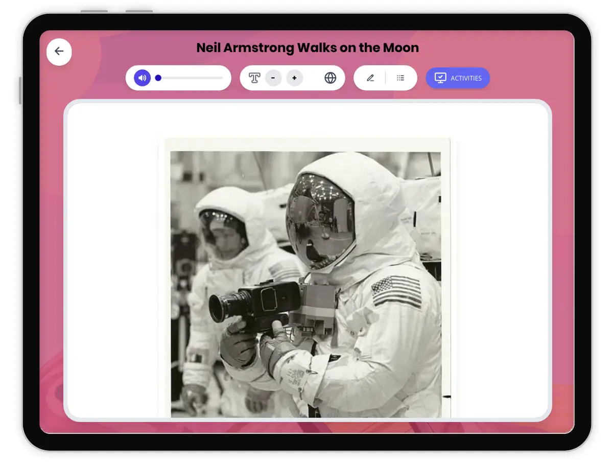Open the bulleted list icon
613x463 pixels.
(400, 78)
